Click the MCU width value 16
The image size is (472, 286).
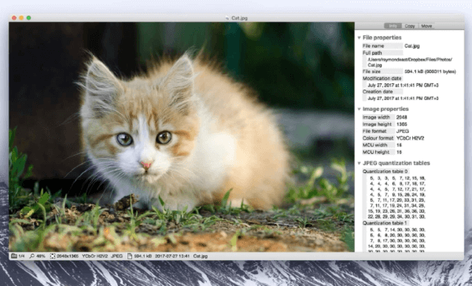(399, 145)
